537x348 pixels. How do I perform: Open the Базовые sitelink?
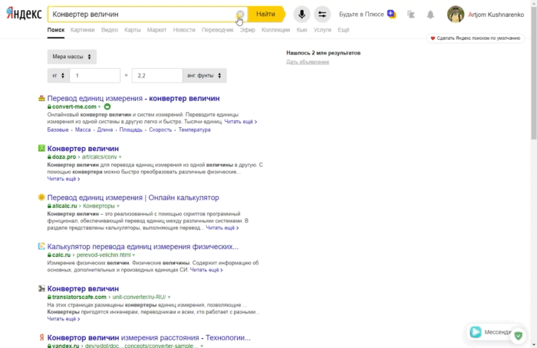tap(58, 130)
